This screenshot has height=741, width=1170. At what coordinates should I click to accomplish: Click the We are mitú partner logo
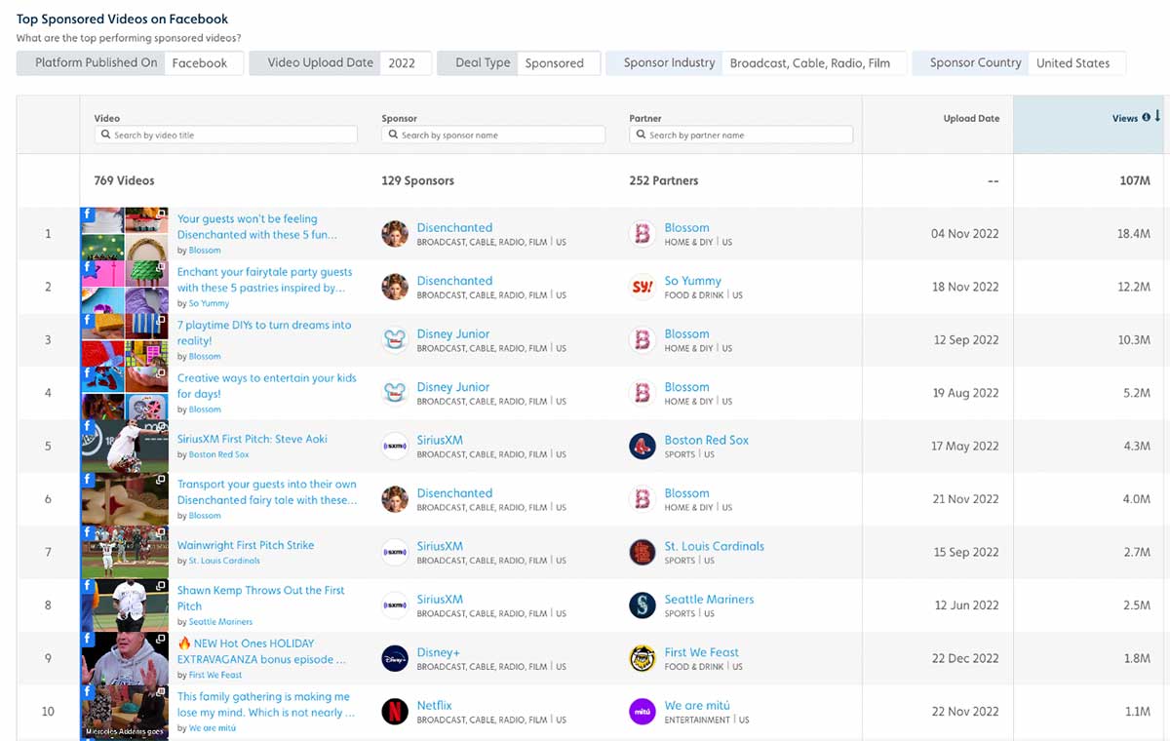click(x=642, y=711)
